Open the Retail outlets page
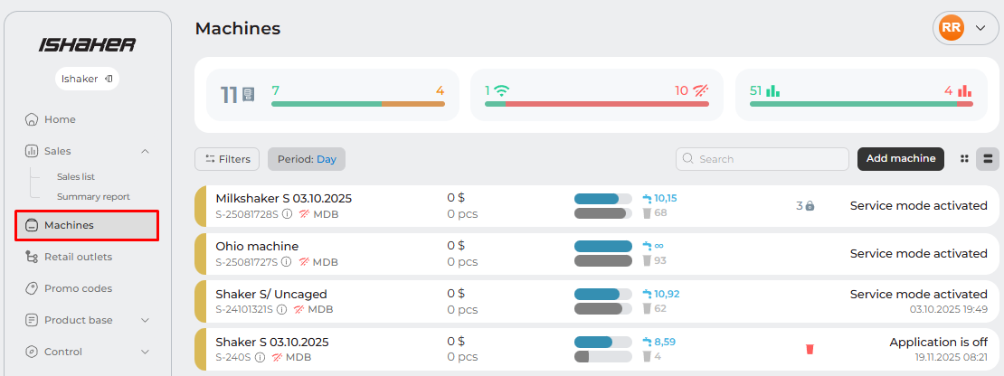Screen dimensions: 1004x376 click(x=78, y=257)
